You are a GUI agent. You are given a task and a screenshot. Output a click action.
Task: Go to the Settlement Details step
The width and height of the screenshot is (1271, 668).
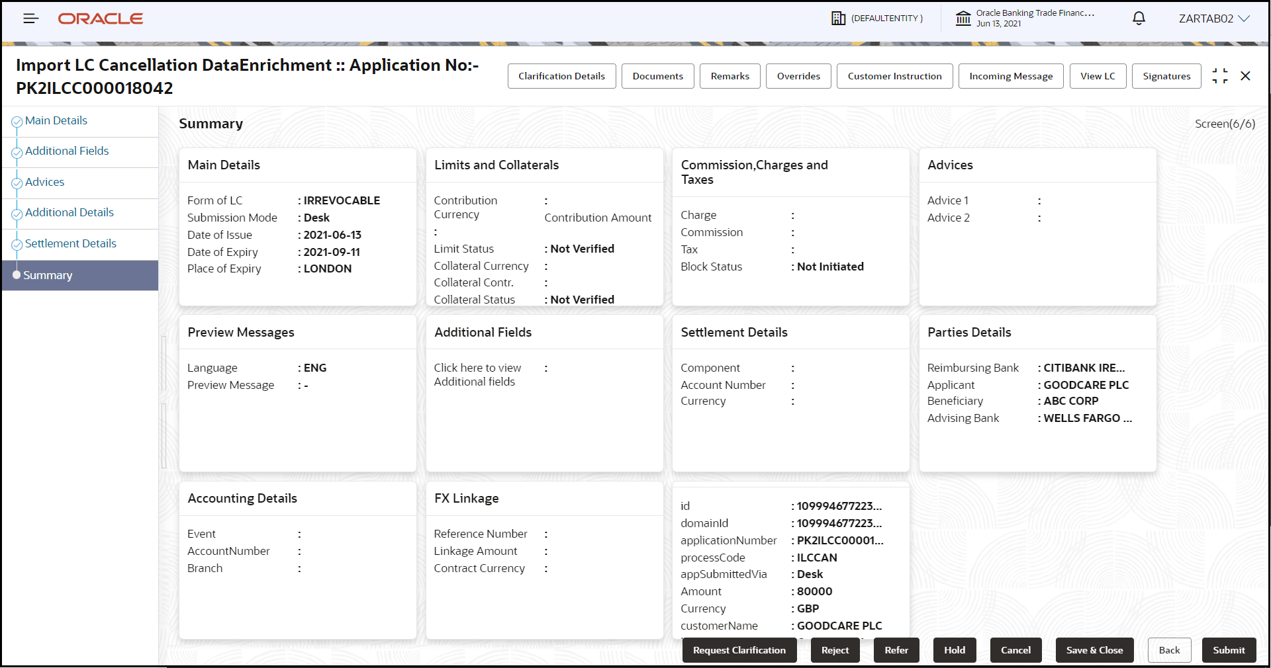pyautogui.click(x=71, y=244)
